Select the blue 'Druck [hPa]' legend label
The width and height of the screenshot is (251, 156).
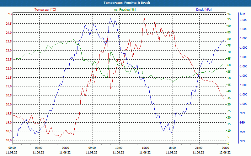204,10
